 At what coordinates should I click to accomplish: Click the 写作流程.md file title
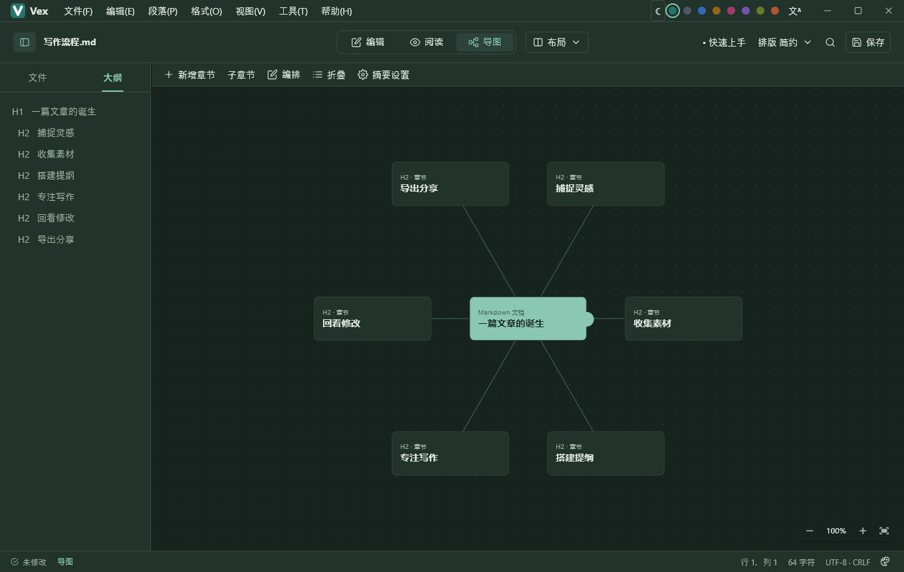point(70,42)
